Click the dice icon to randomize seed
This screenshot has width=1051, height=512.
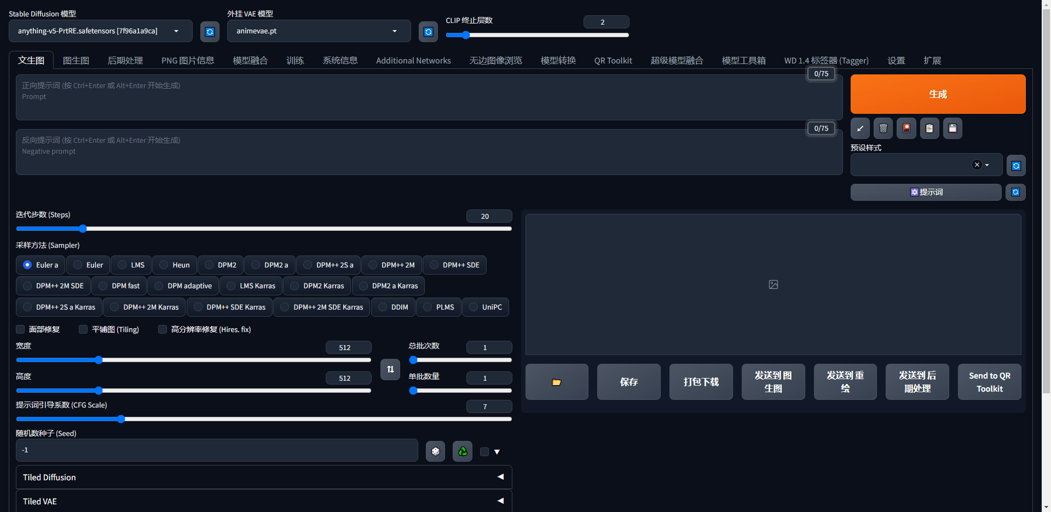pos(435,451)
